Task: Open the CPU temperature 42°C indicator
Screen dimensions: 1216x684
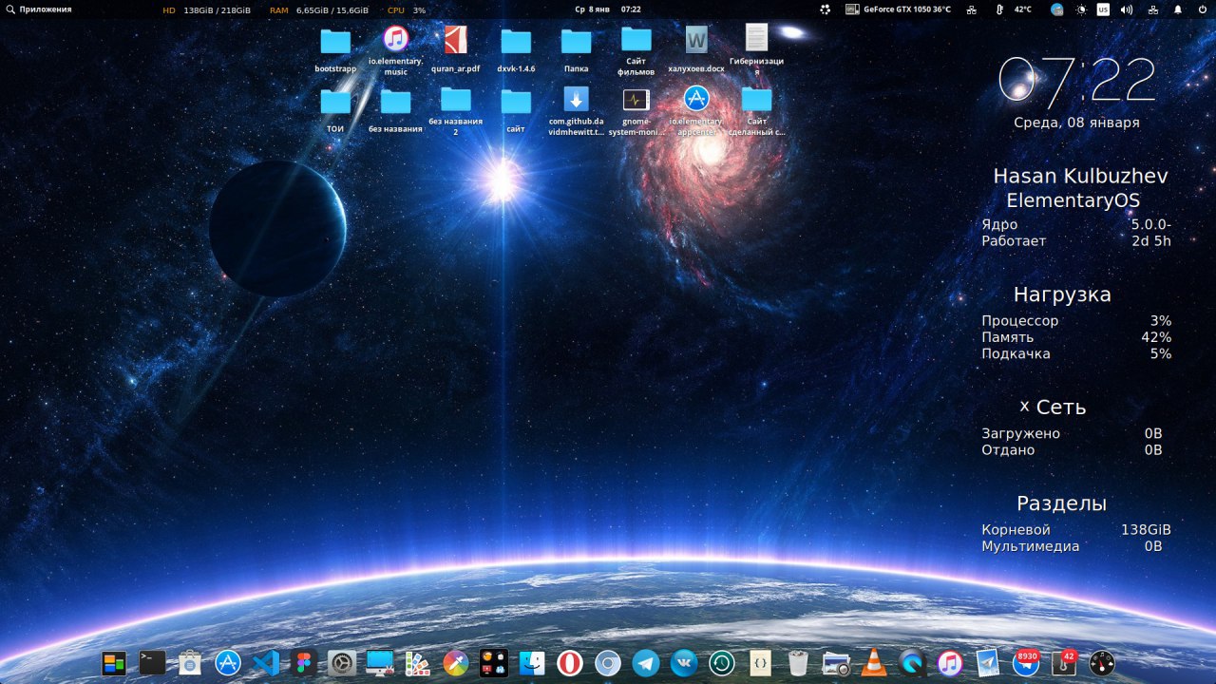Action: 1015,9
